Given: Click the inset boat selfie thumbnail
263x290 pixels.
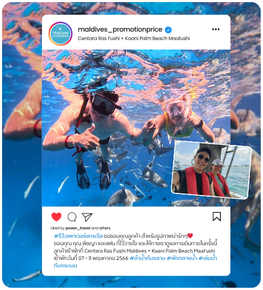Looking at the screenshot, I should [211, 170].
